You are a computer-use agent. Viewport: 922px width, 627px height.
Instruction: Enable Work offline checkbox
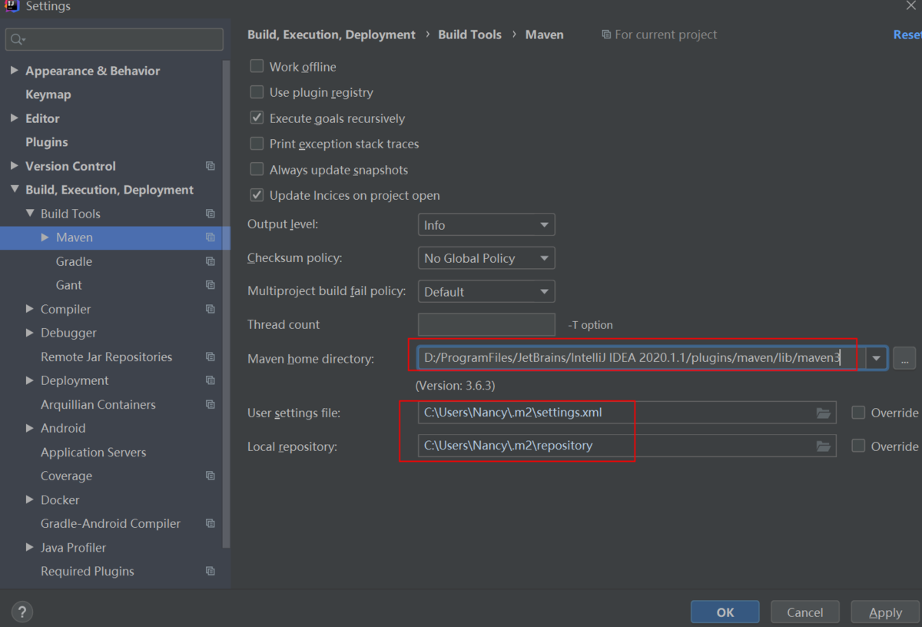click(x=257, y=66)
